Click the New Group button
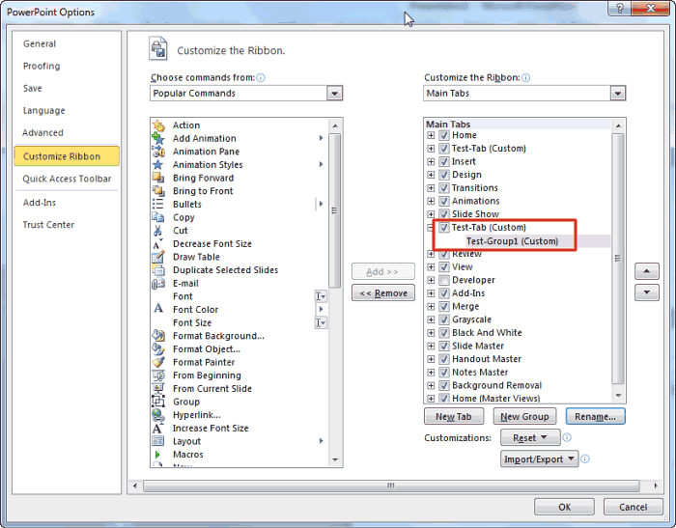Image resolution: width=676 pixels, height=528 pixels. [524, 416]
